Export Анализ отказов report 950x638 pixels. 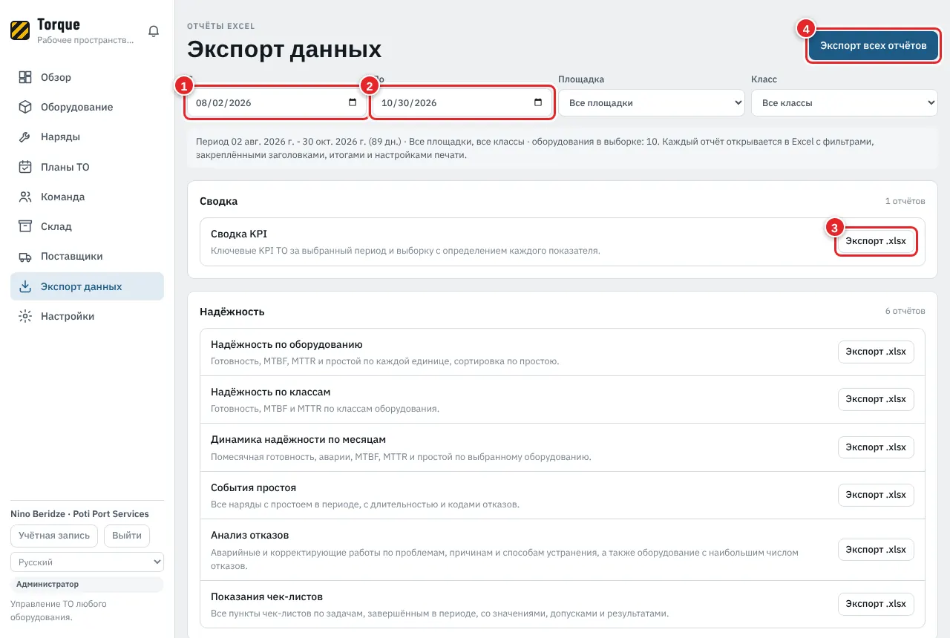coord(876,550)
